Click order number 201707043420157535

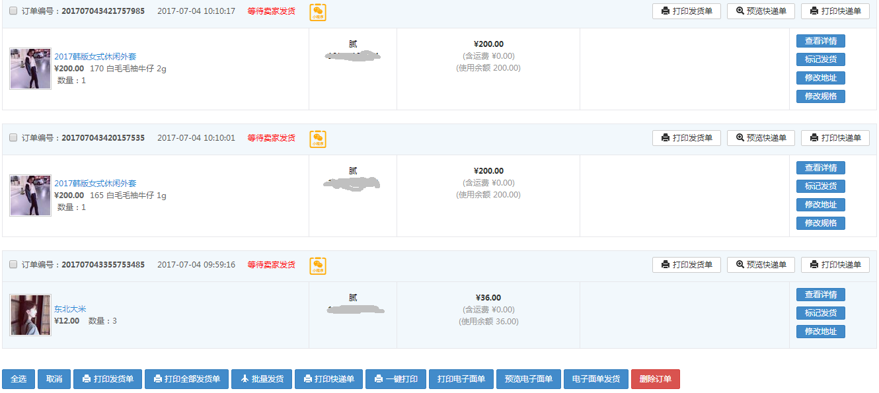pos(103,138)
